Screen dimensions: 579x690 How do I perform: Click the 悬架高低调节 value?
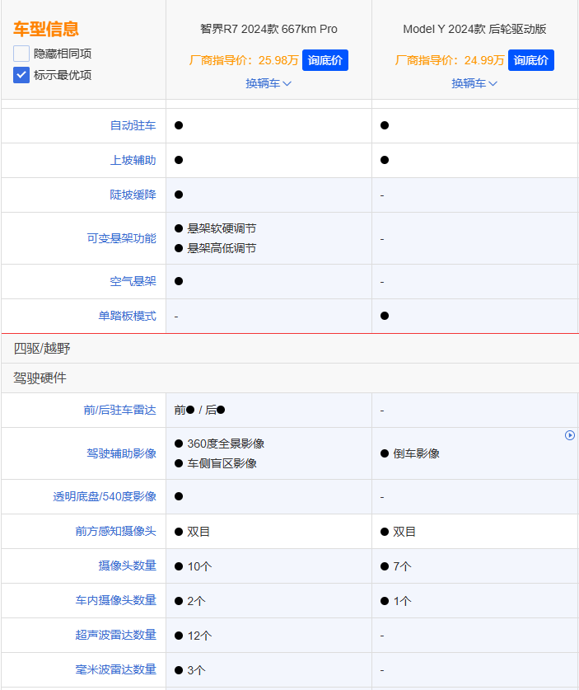pos(222,248)
